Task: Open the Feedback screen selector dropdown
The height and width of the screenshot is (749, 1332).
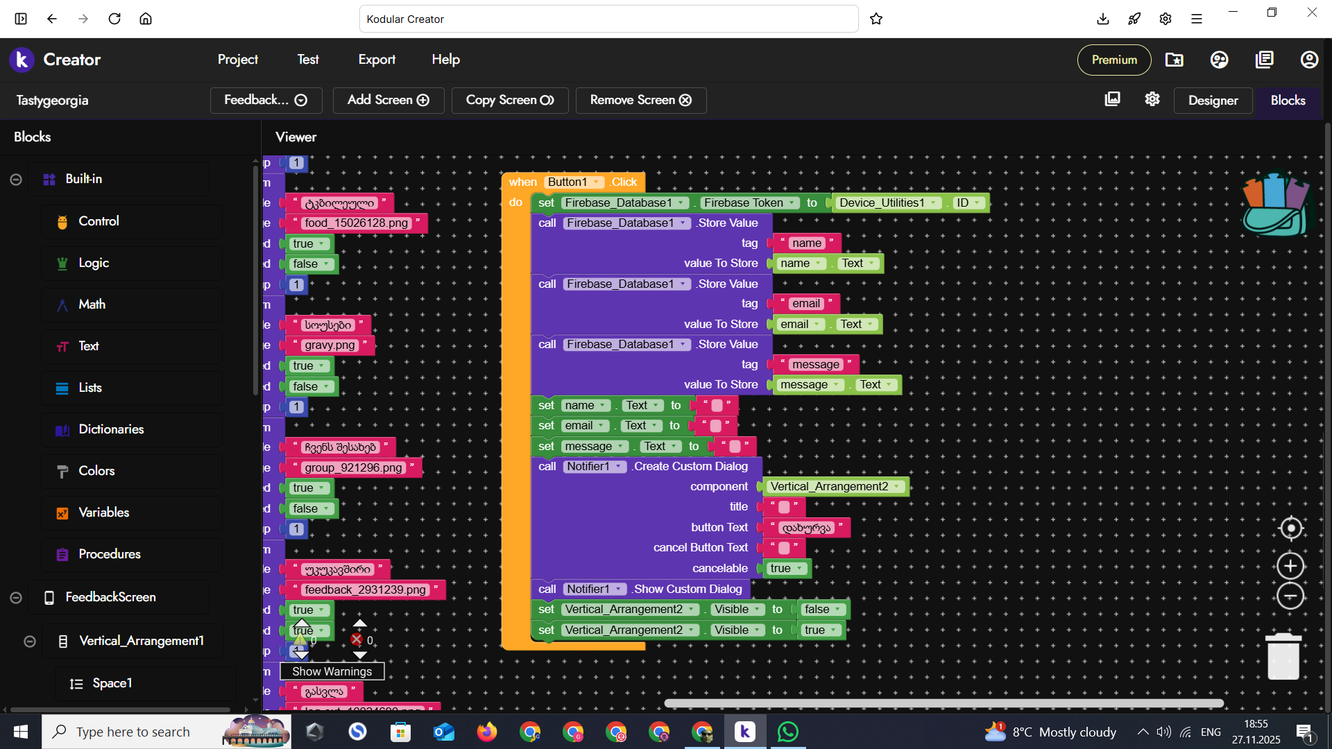Action: click(266, 100)
